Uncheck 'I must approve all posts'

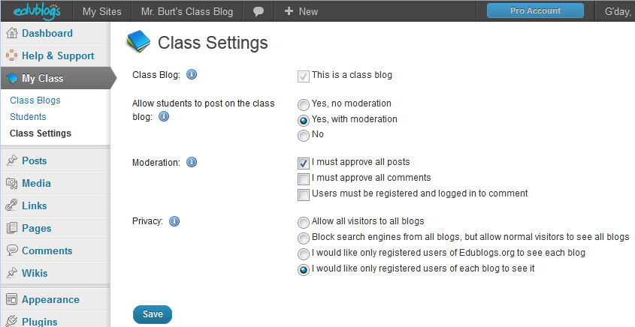[x=304, y=163]
